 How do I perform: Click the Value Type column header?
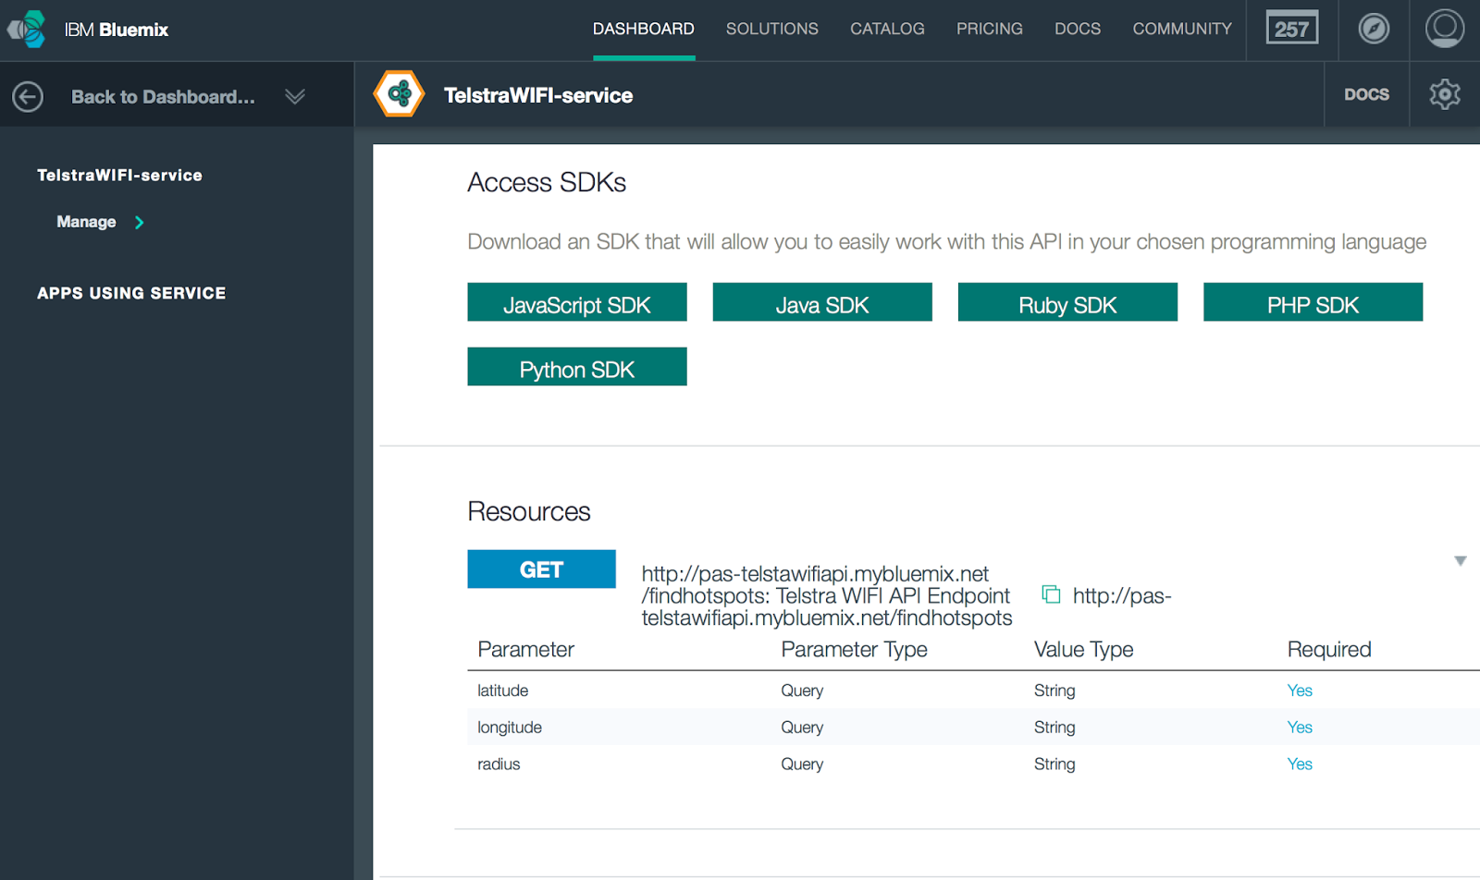pos(1083,649)
